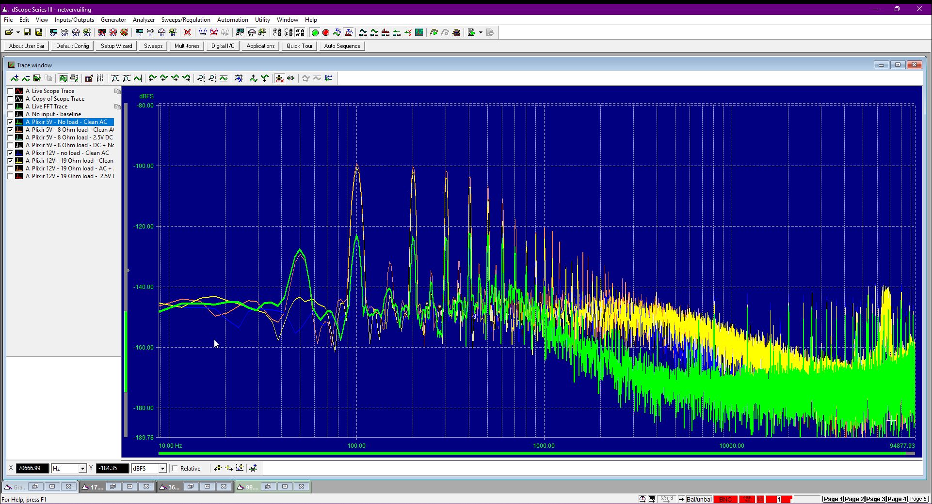The width and height of the screenshot is (932, 504).
Task: Click first cursor move icon near Relative
Action: (x=218, y=468)
